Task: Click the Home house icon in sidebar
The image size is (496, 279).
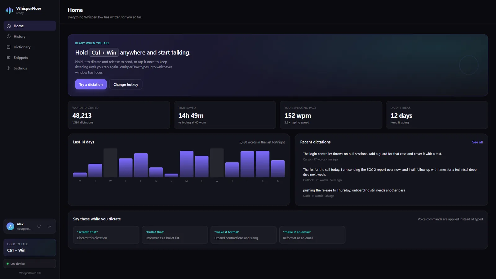Action: pyautogui.click(x=9, y=26)
